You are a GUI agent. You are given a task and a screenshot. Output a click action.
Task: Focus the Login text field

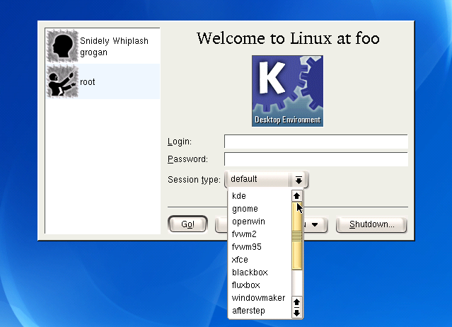pos(315,142)
